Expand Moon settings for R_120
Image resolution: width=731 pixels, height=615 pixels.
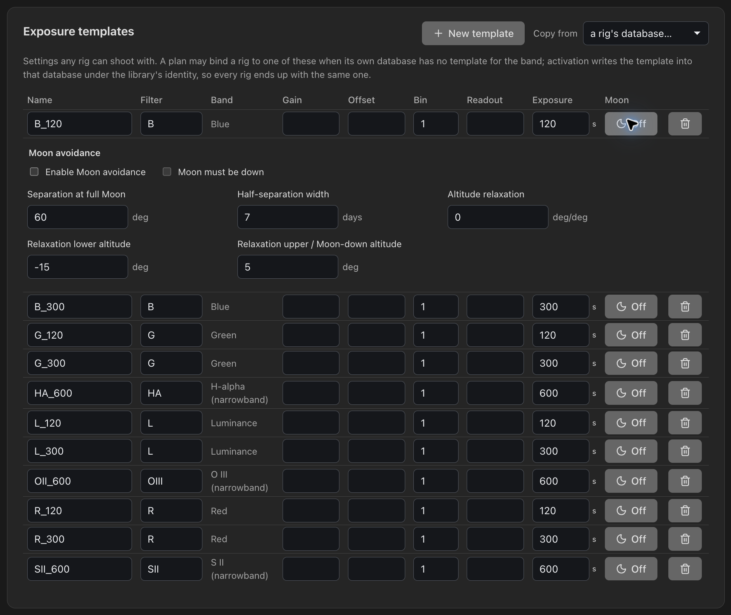pyautogui.click(x=631, y=511)
